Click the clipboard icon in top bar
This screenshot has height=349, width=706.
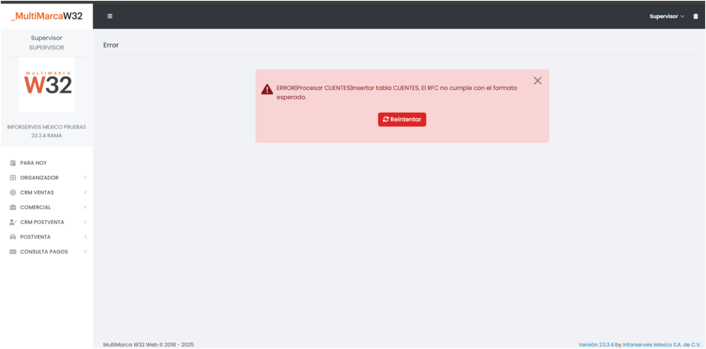(x=696, y=16)
